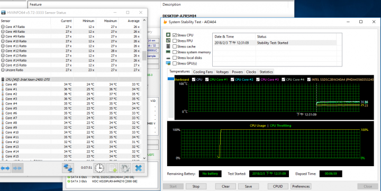Click the Average column header
This screenshot has width=381, height=191.
(x=130, y=21)
